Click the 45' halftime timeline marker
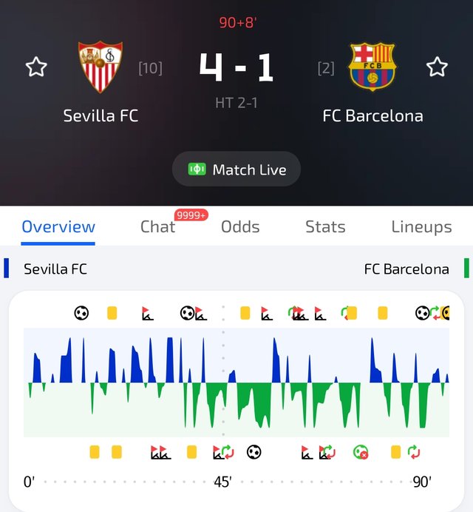Image resolution: width=473 pixels, height=512 pixels. (222, 482)
